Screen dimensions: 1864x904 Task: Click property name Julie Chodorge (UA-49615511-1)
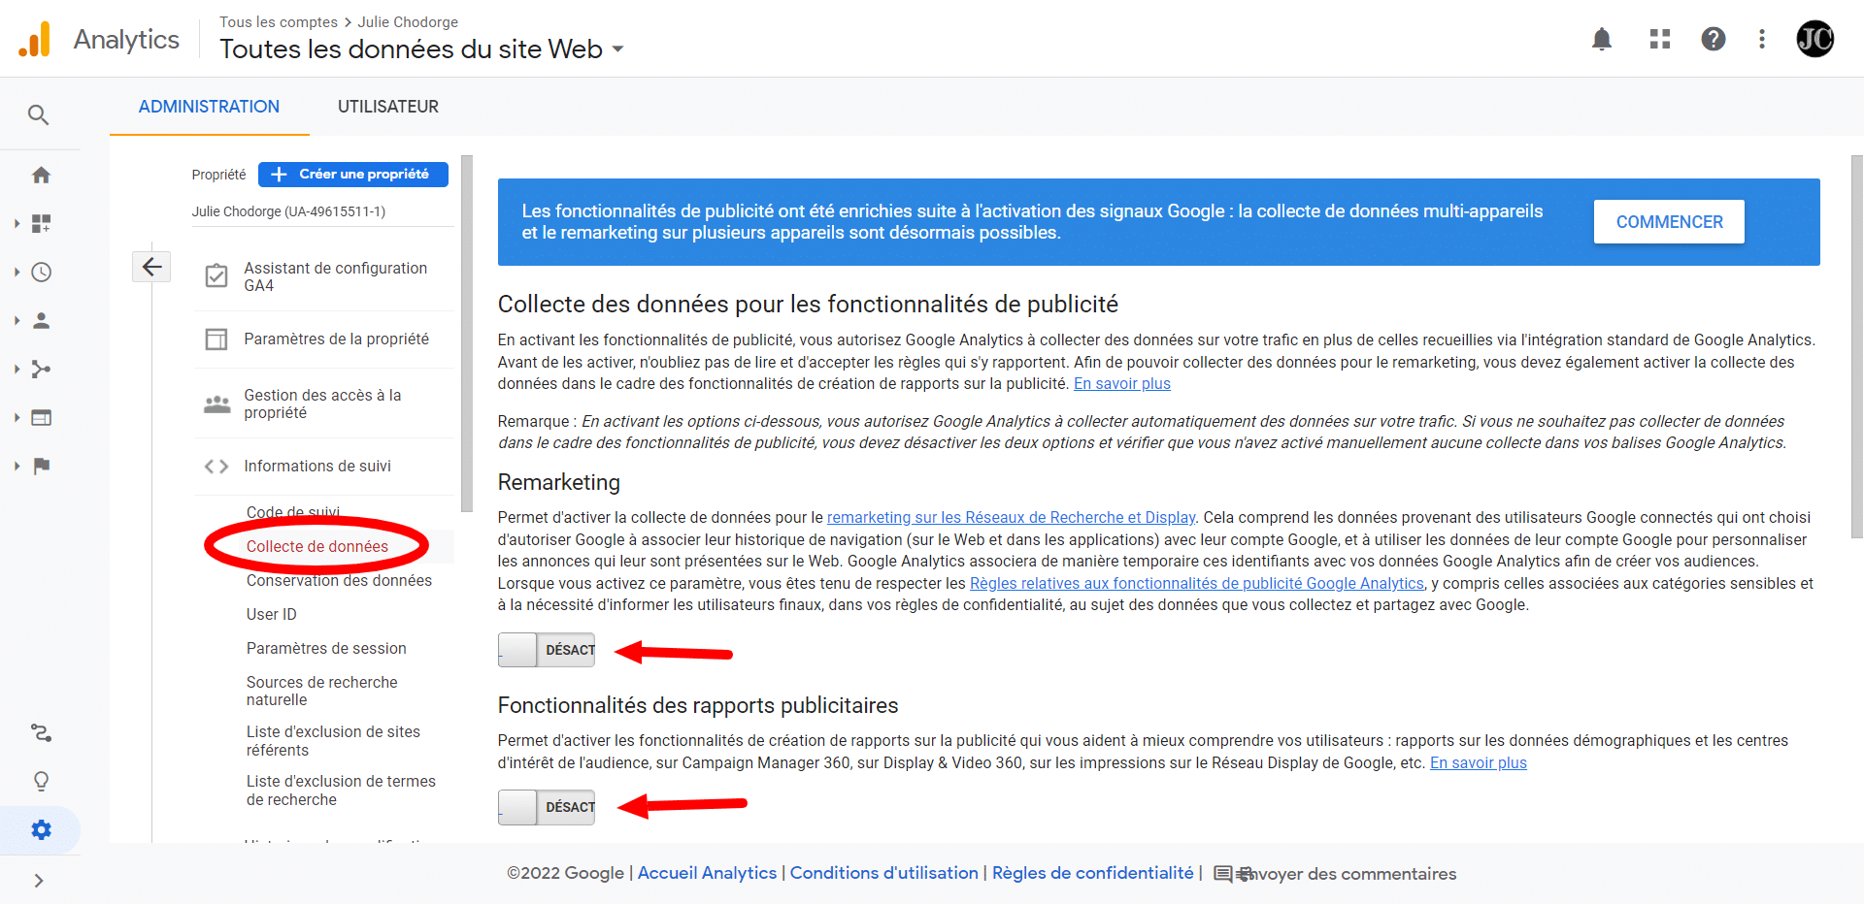pyautogui.click(x=288, y=211)
